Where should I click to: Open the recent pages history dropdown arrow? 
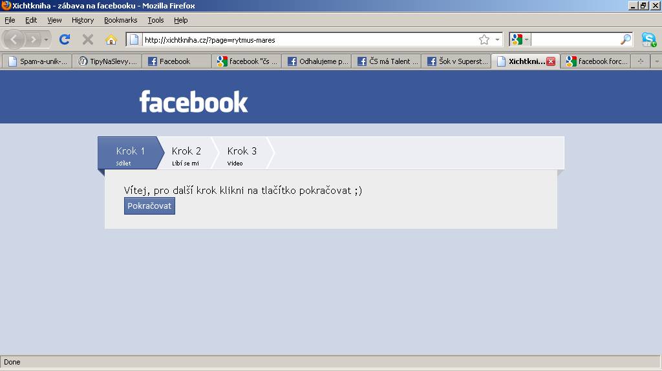[x=46, y=39]
